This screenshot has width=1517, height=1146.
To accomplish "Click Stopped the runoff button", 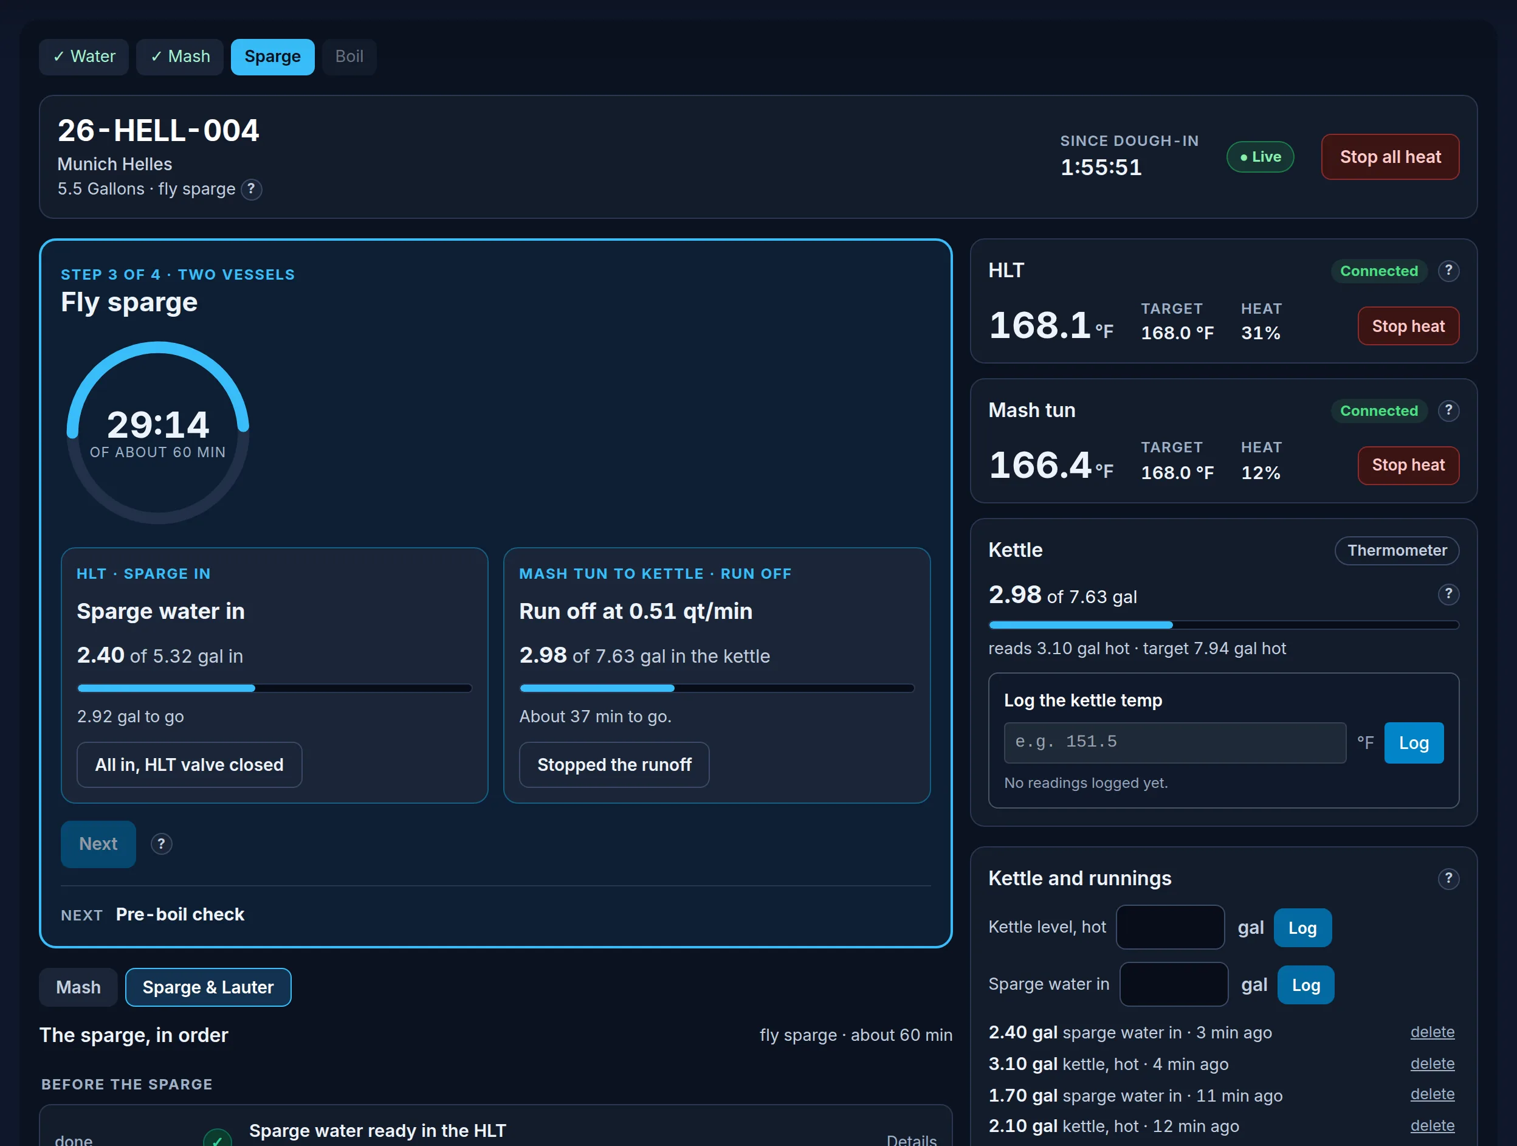I will (614, 765).
